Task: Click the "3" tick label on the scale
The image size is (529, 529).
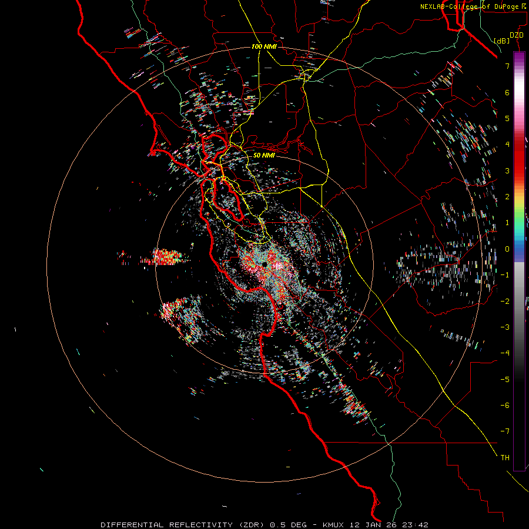Action: tap(507, 170)
